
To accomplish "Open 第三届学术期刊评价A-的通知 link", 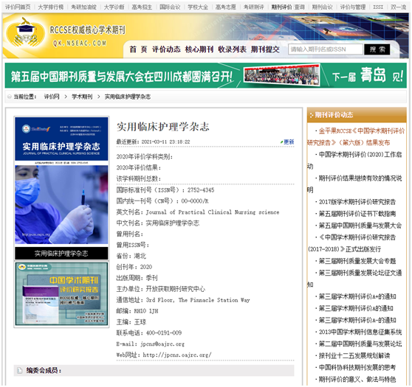I will pos(357,320).
